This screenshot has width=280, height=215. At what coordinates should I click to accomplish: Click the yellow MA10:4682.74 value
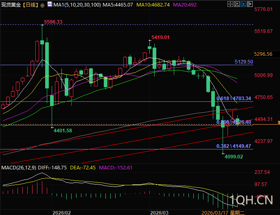point(153,4)
